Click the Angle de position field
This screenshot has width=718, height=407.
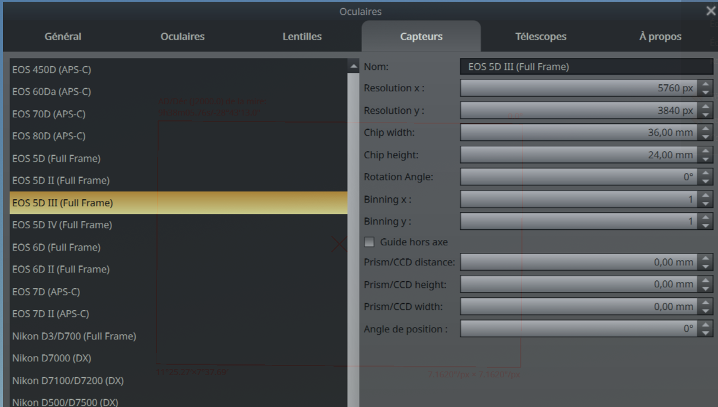click(579, 329)
